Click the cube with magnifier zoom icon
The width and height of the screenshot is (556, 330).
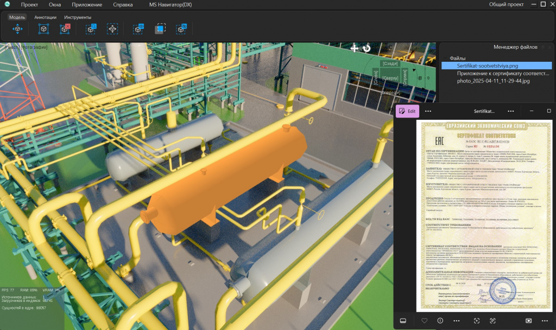click(91, 29)
